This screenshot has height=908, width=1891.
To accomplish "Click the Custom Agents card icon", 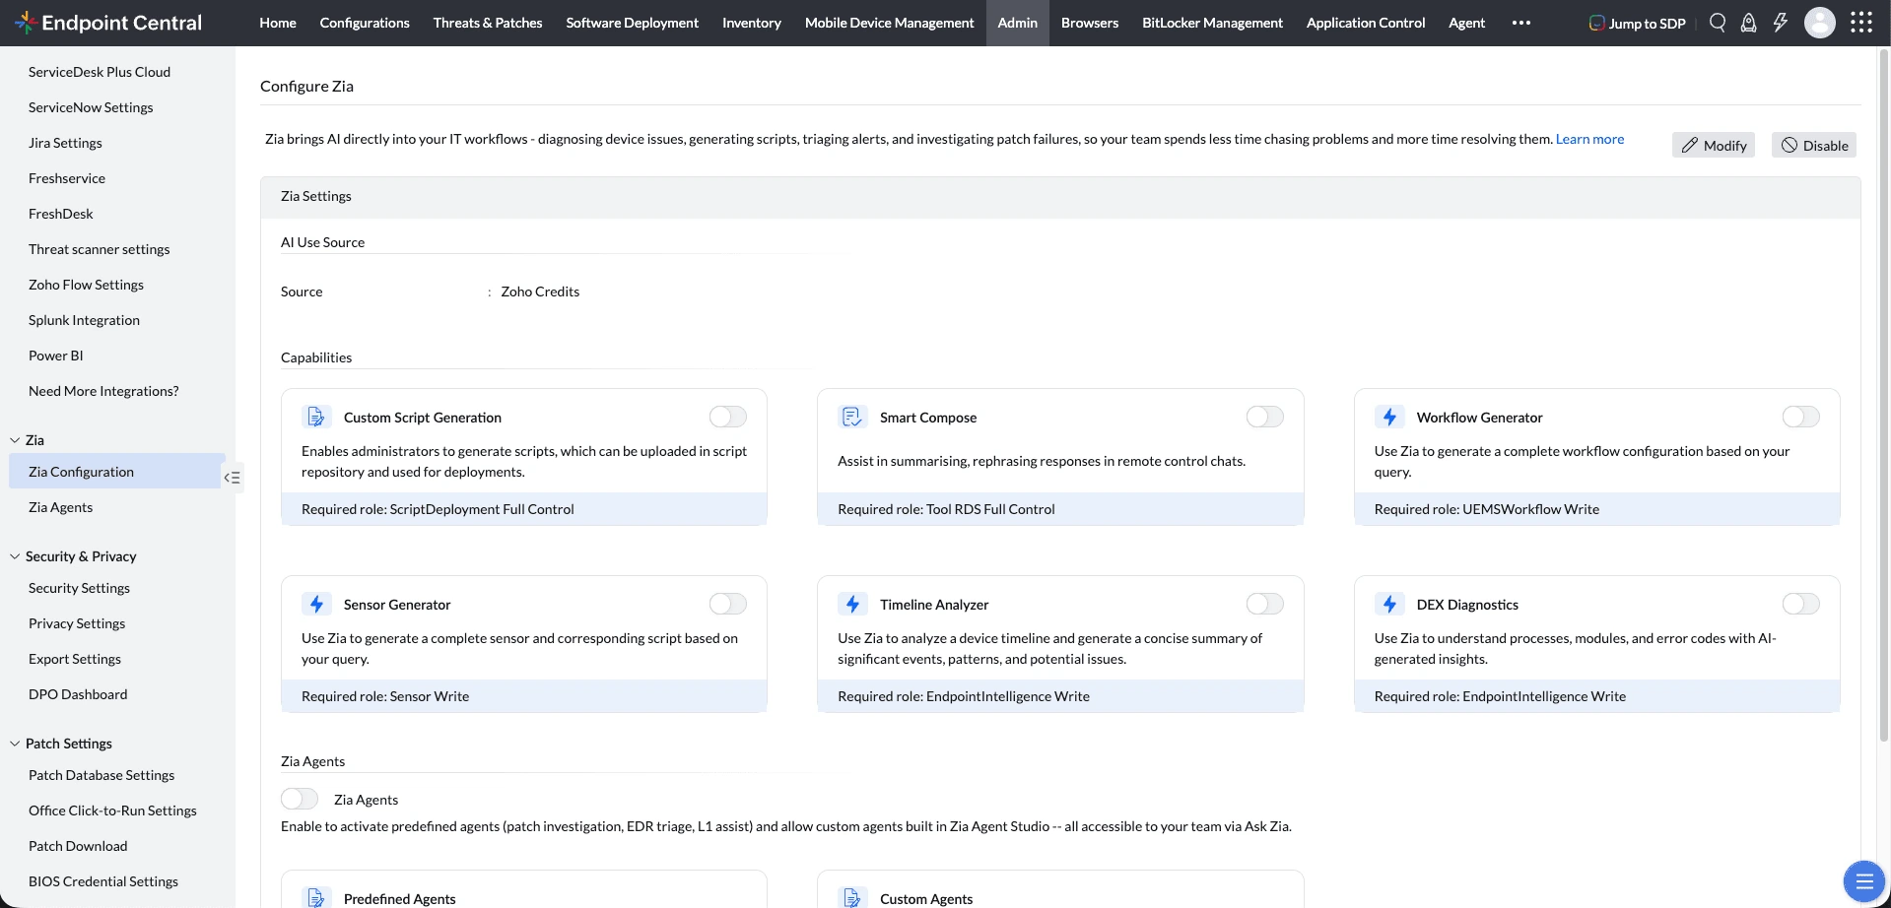I will [x=851, y=897].
